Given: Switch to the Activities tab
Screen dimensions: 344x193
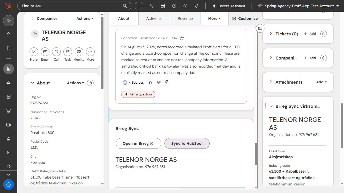Looking at the screenshot, I should pos(154,18).
